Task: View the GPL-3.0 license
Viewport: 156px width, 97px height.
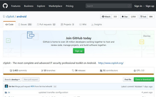Action: click(139, 70)
